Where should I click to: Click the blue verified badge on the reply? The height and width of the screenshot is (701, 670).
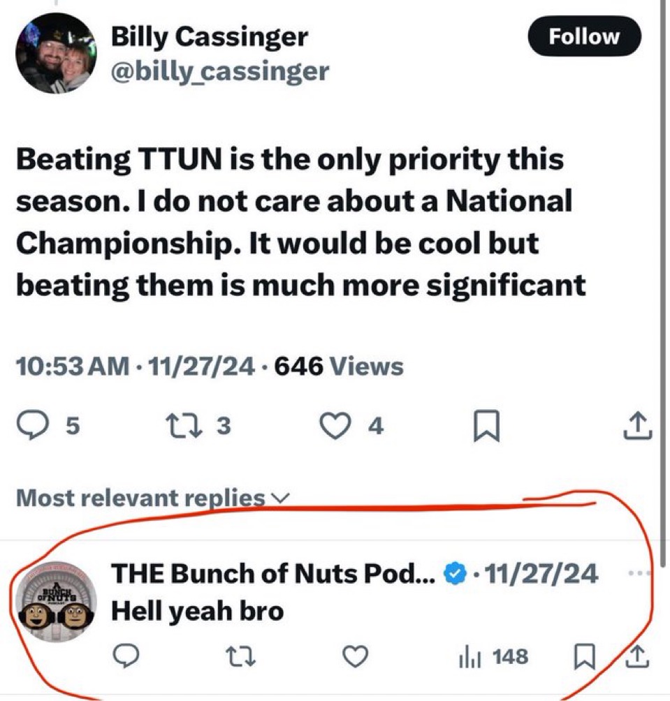click(x=456, y=575)
